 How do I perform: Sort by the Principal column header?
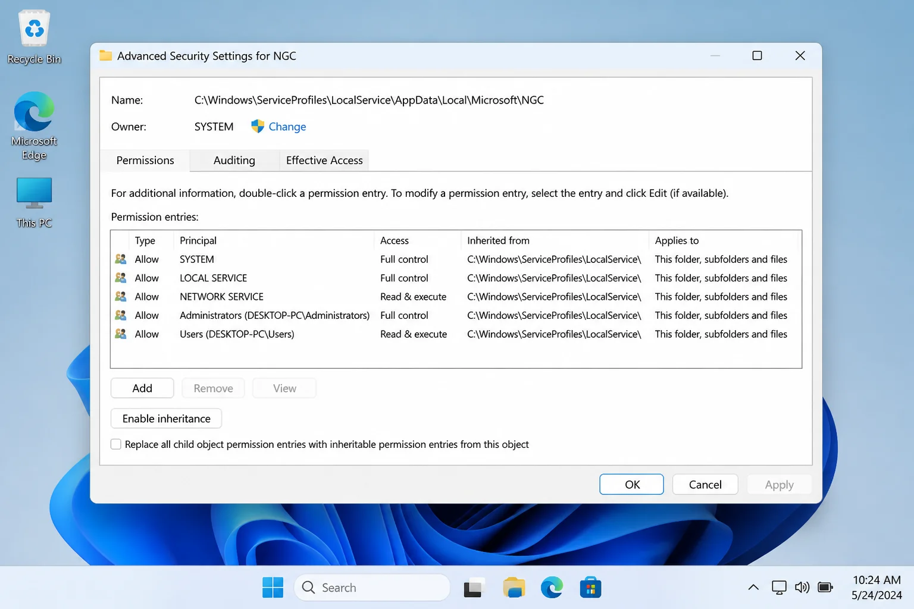(274, 240)
